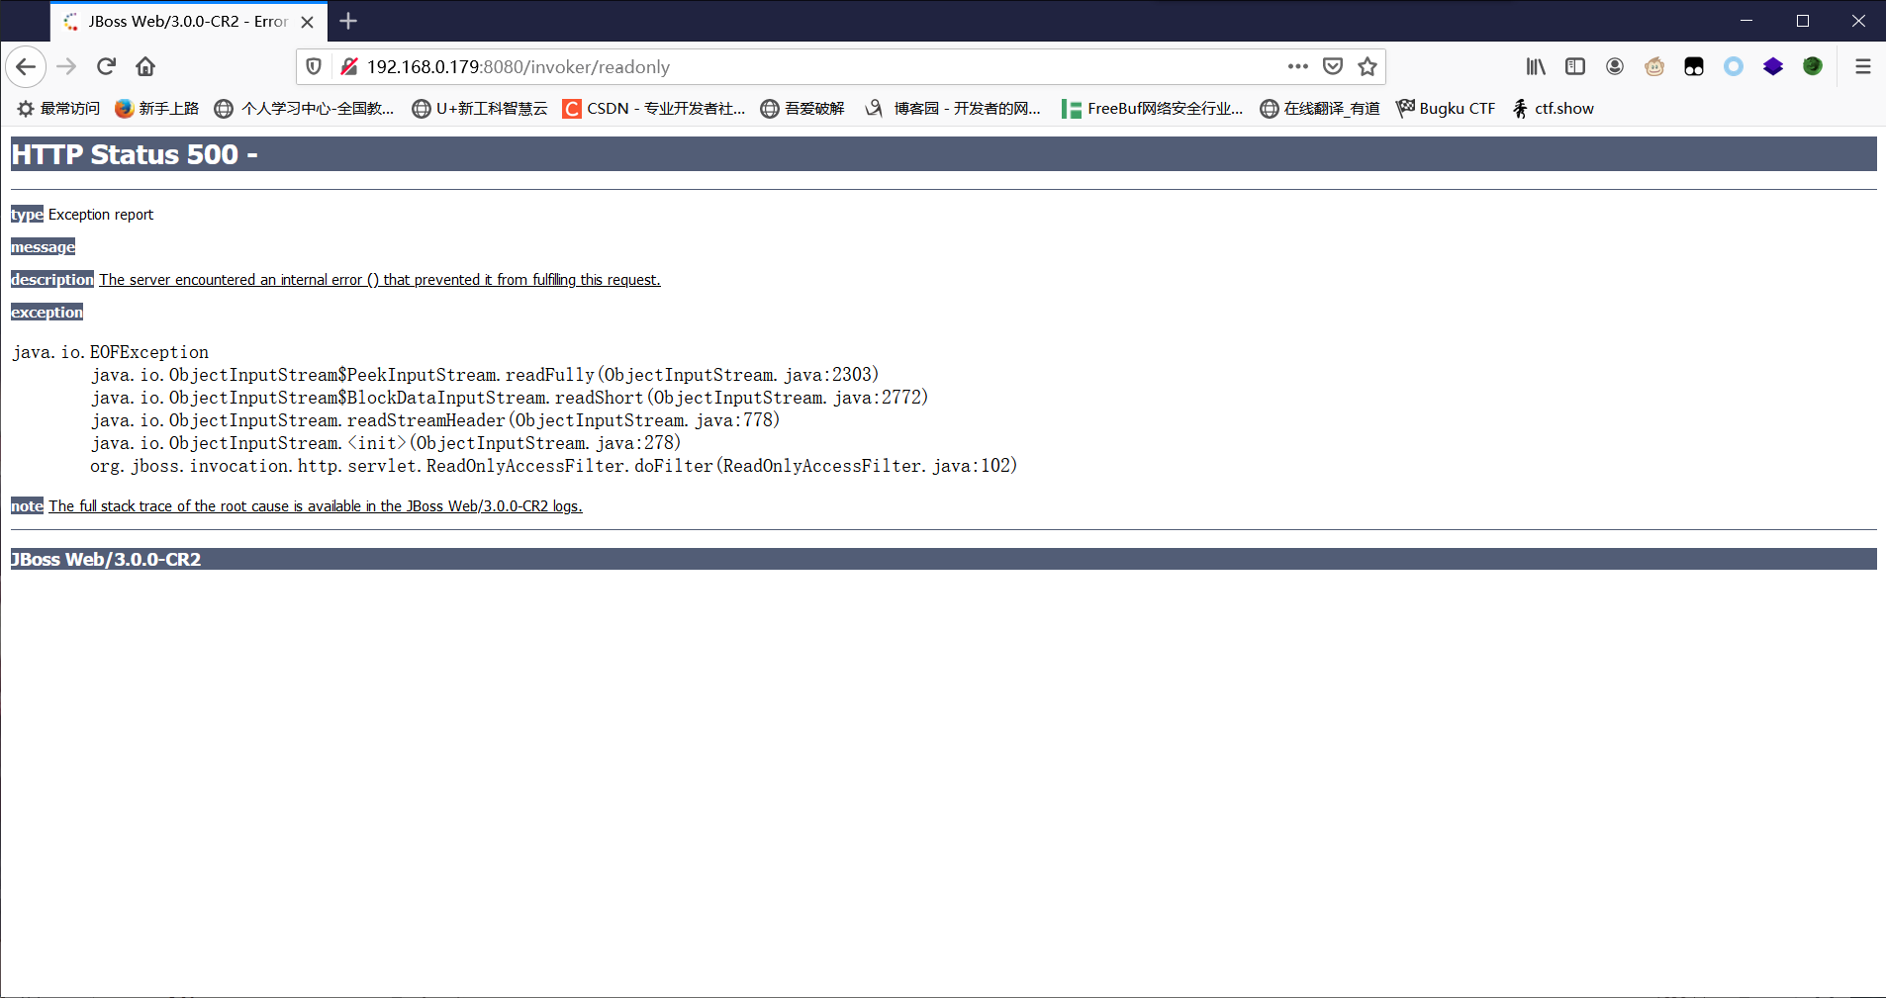Show the insecure connection lock info
1886x998 pixels.
pyautogui.click(x=348, y=66)
